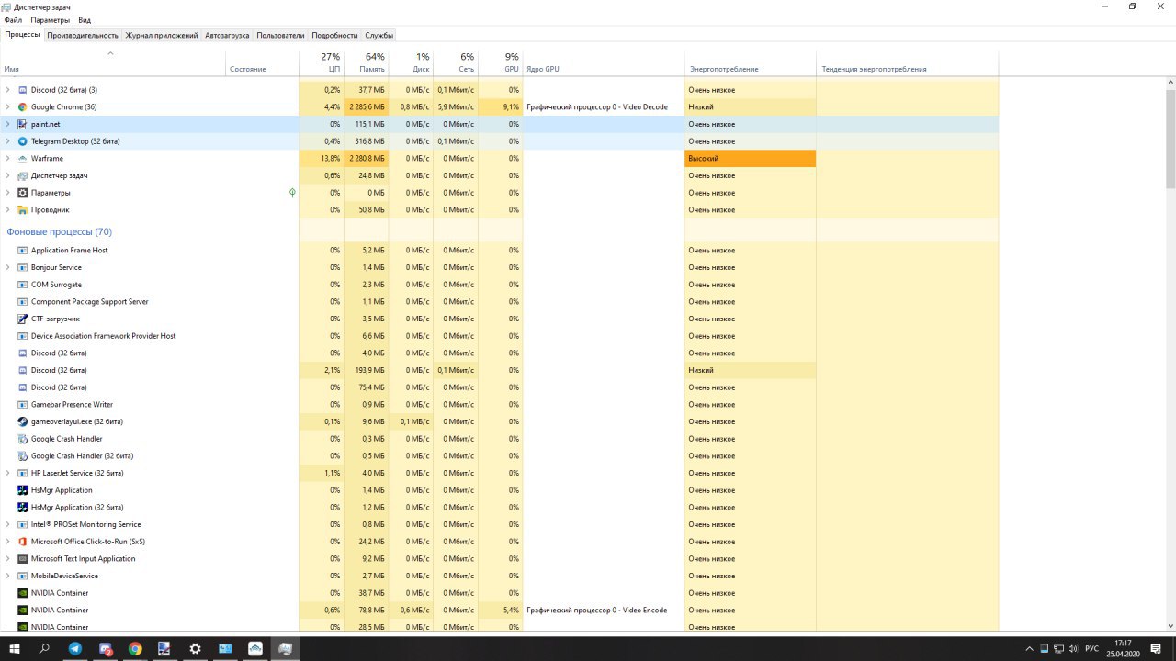Viewport: 1176px width, 661px height.
Task: Click the Video Encode GPU engine cell
Action: (604, 610)
